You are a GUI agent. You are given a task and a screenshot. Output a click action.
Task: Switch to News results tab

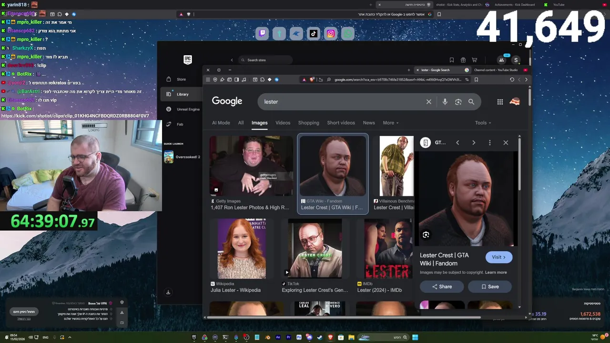coord(369,123)
